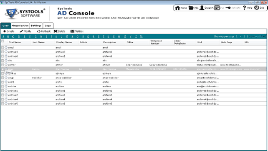The height and width of the screenshot is (151, 268).
Task: Click last name wadekar cell
Action: pos(37,78)
